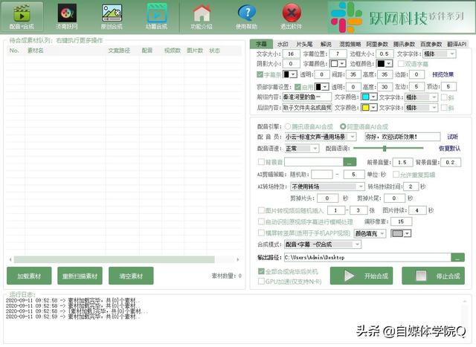Open the 动画合成 module icon

[x=157, y=16]
